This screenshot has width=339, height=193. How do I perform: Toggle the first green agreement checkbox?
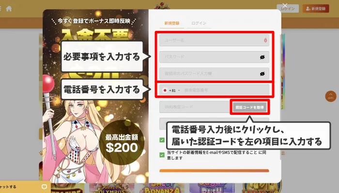click(x=162, y=140)
